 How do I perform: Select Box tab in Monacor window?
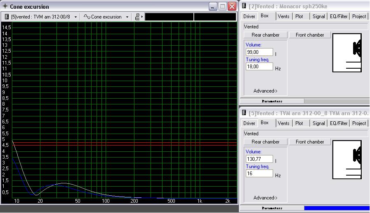[264, 16]
